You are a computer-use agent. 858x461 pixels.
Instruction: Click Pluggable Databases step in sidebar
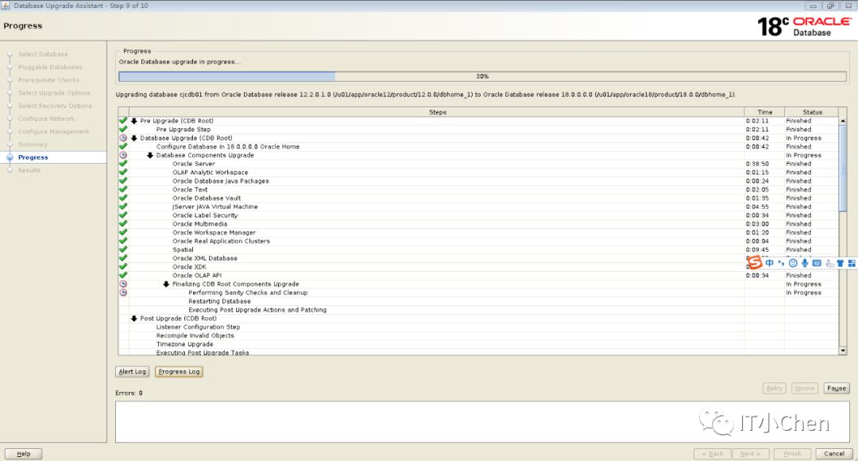point(50,67)
